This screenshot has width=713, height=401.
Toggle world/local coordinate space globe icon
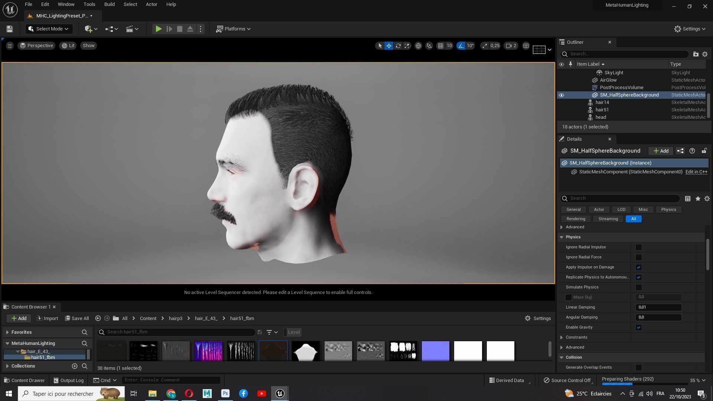click(418, 46)
